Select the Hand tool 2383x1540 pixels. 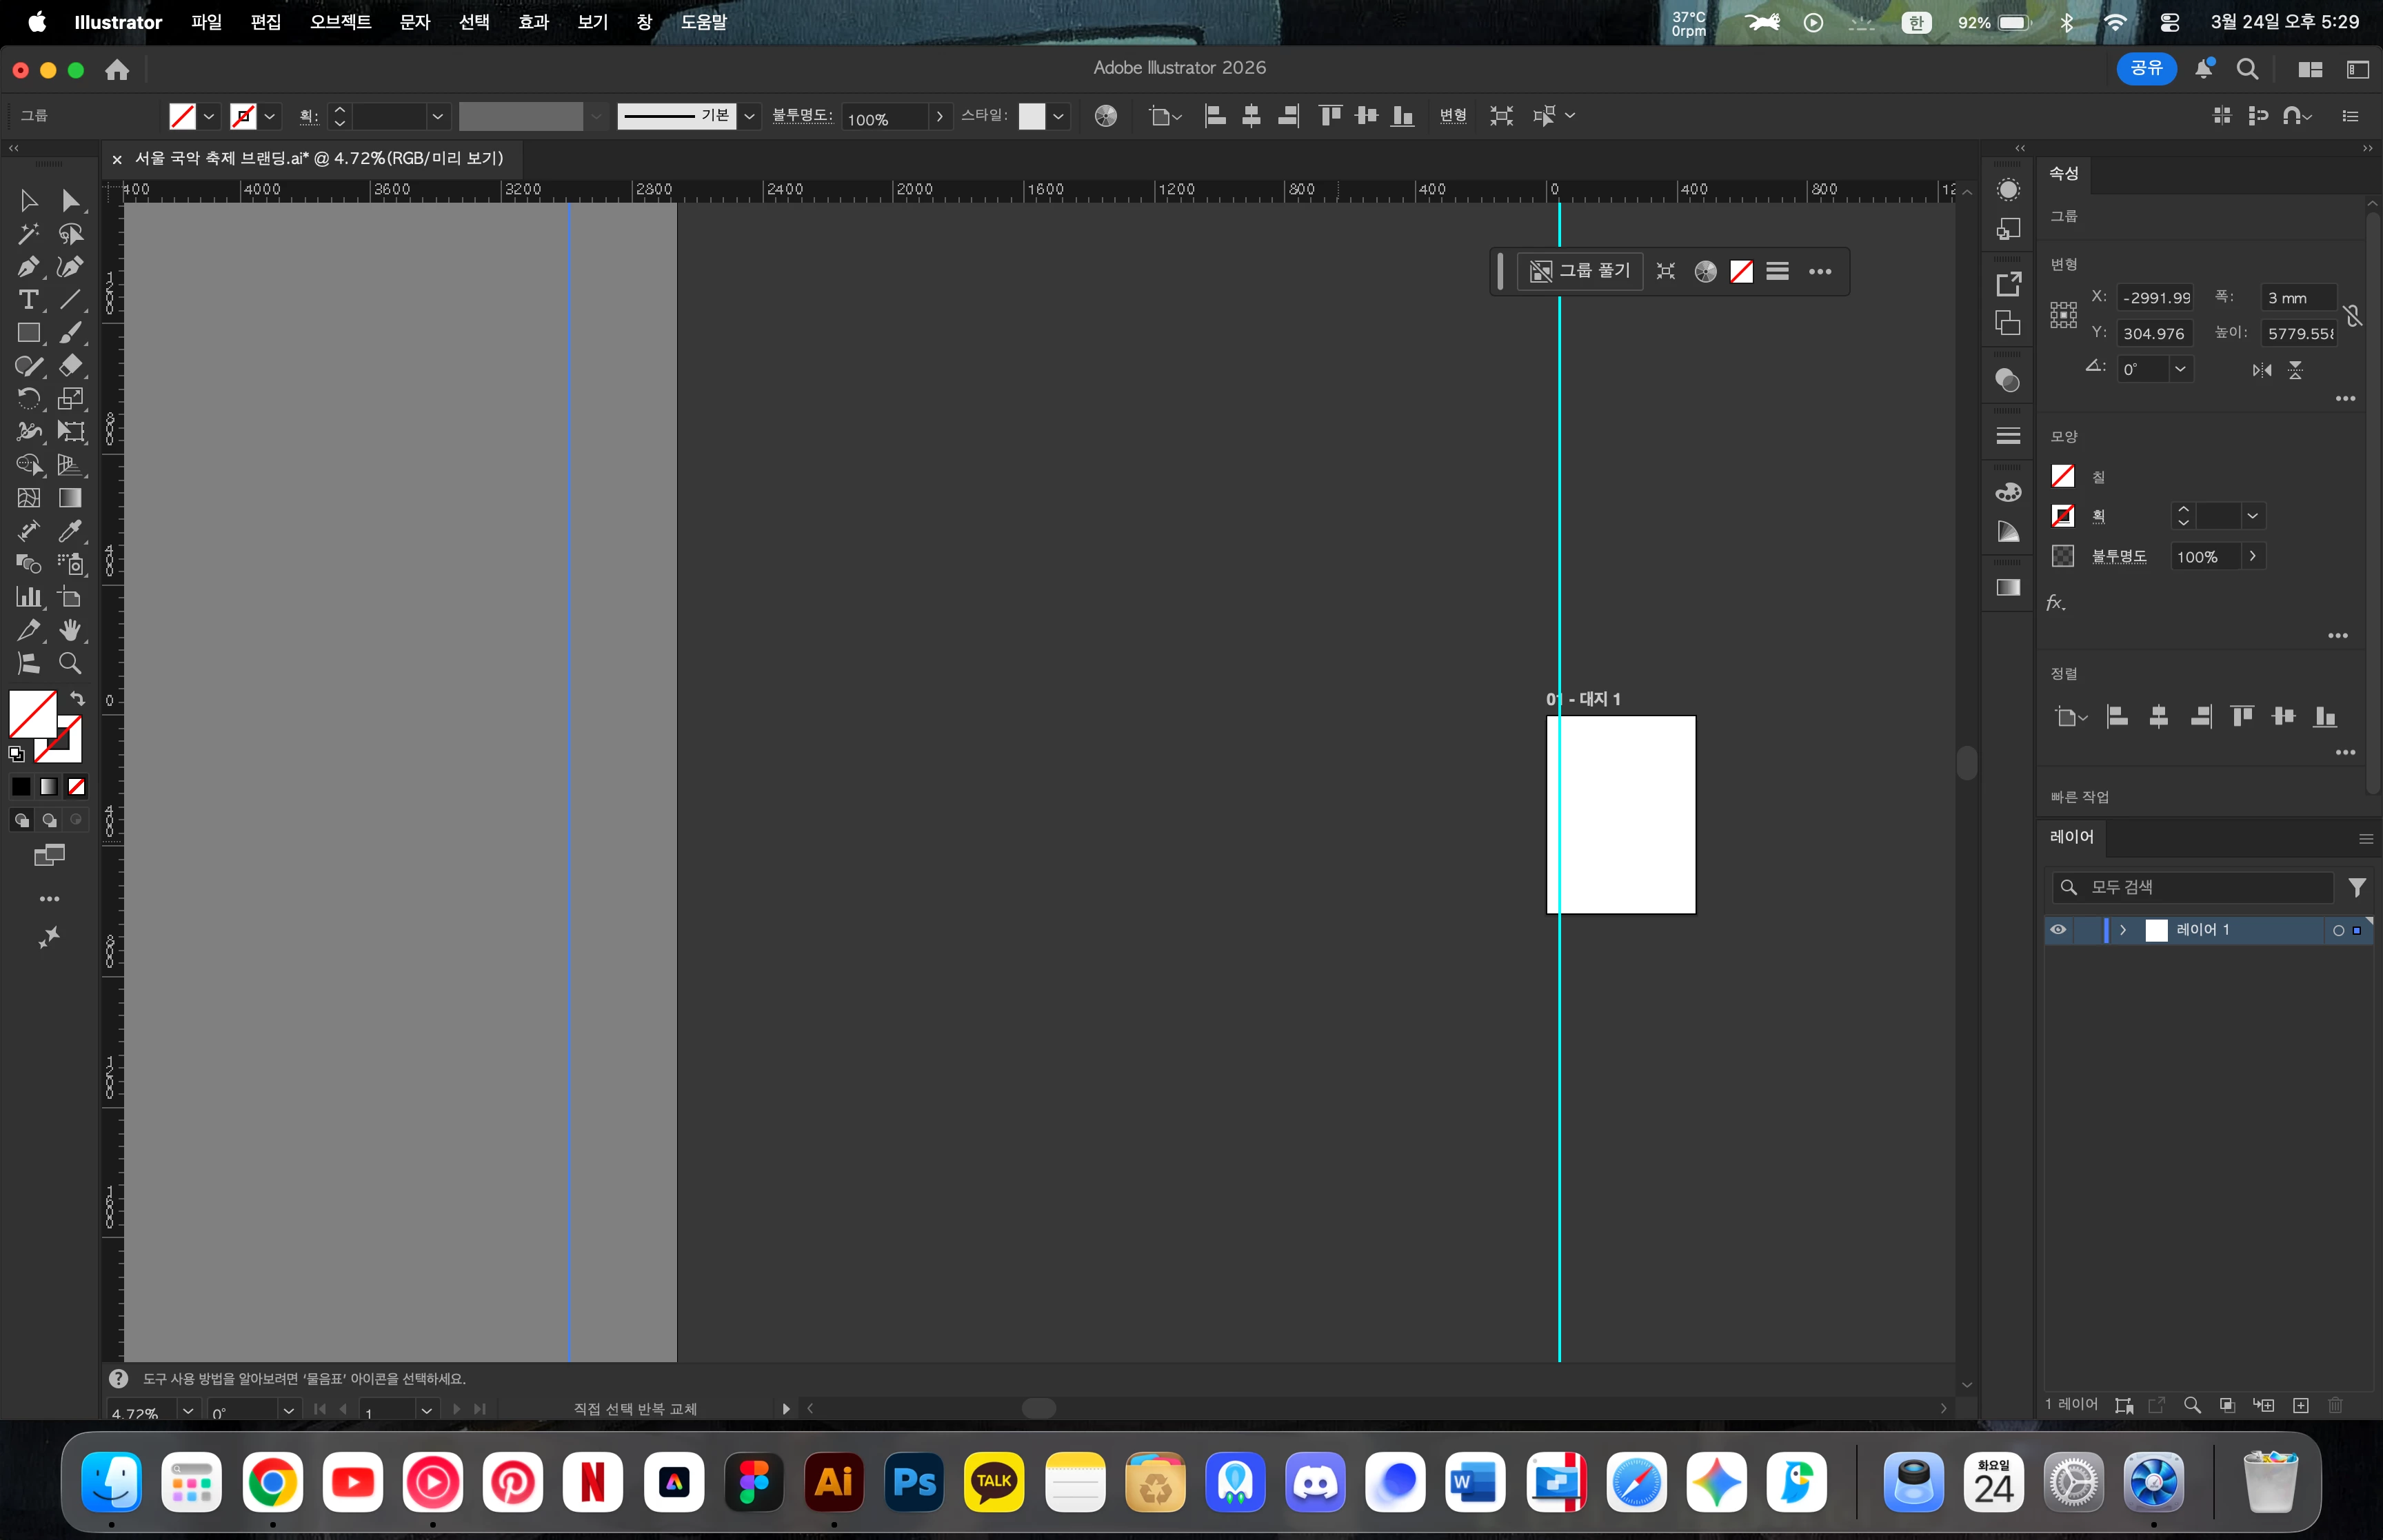tap(70, 630)
